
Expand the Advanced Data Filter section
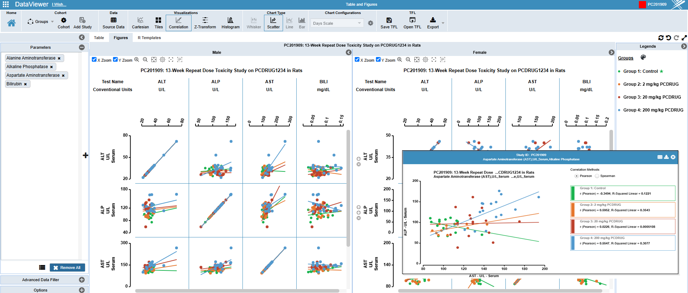pos(82,280)
